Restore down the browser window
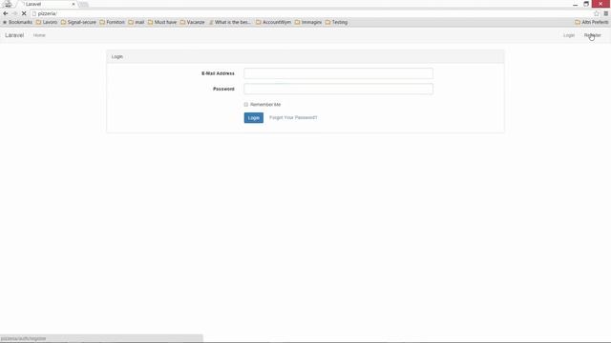The image size is (611, 343). click(x=586, y=4)
